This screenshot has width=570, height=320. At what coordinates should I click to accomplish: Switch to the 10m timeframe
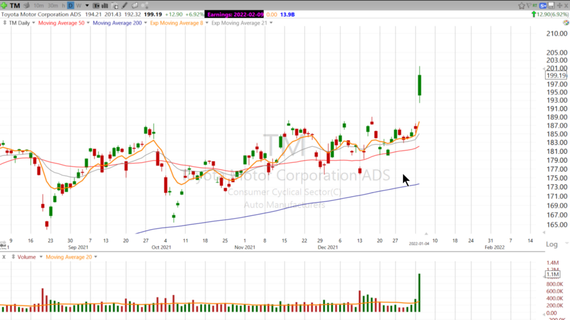point(38,5)
